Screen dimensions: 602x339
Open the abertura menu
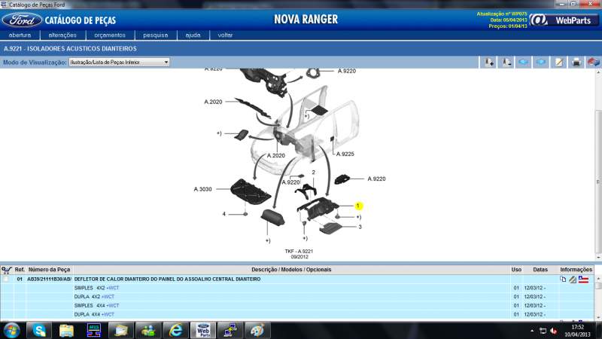point(20,35)
